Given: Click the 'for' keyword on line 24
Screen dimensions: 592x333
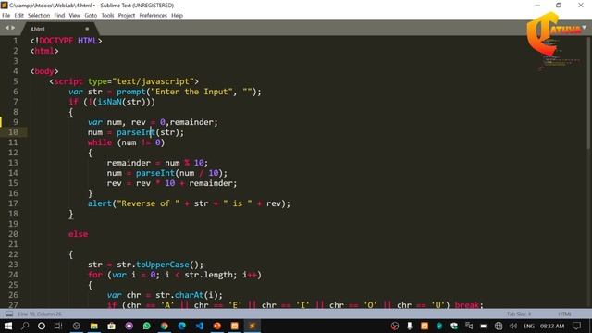Looking at the screenshot, I should click(x=94, y=276).
